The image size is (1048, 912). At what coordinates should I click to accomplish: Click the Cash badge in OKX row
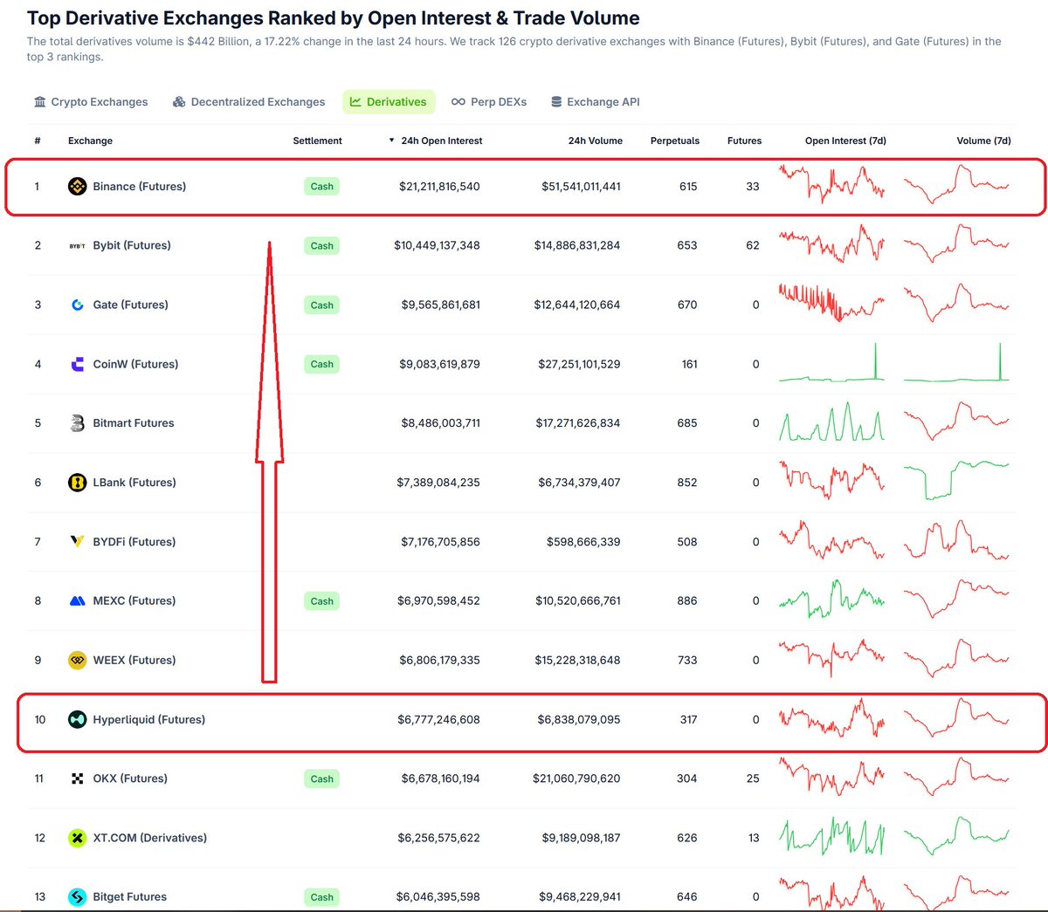click(321, 778)
